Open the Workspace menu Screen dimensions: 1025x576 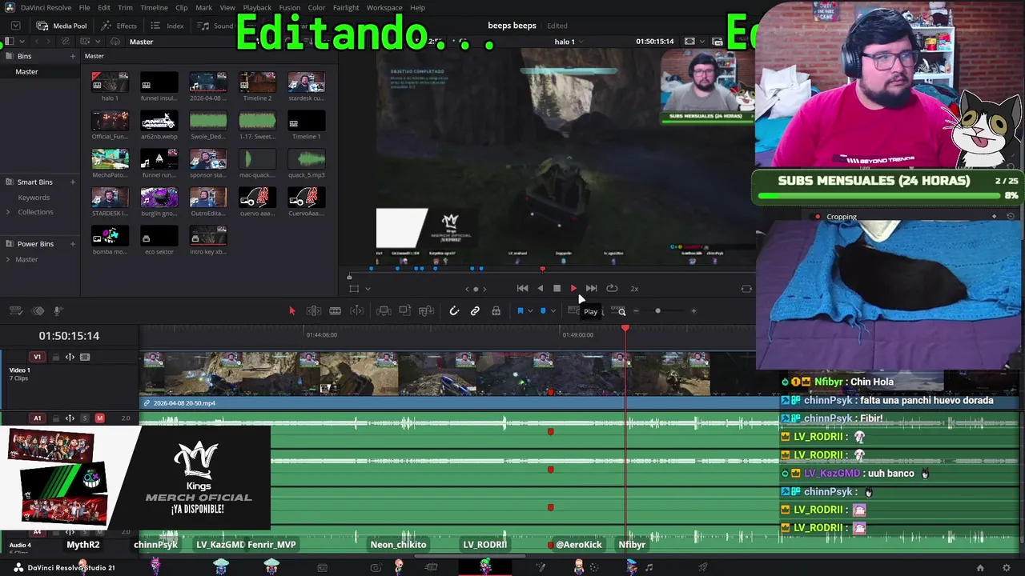coord(384,8)
